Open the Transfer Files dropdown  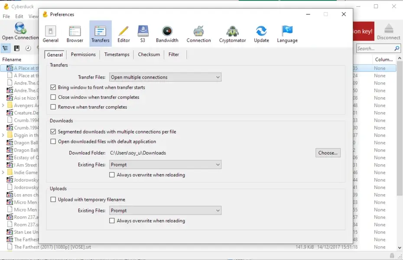click(x=165, y=78)
